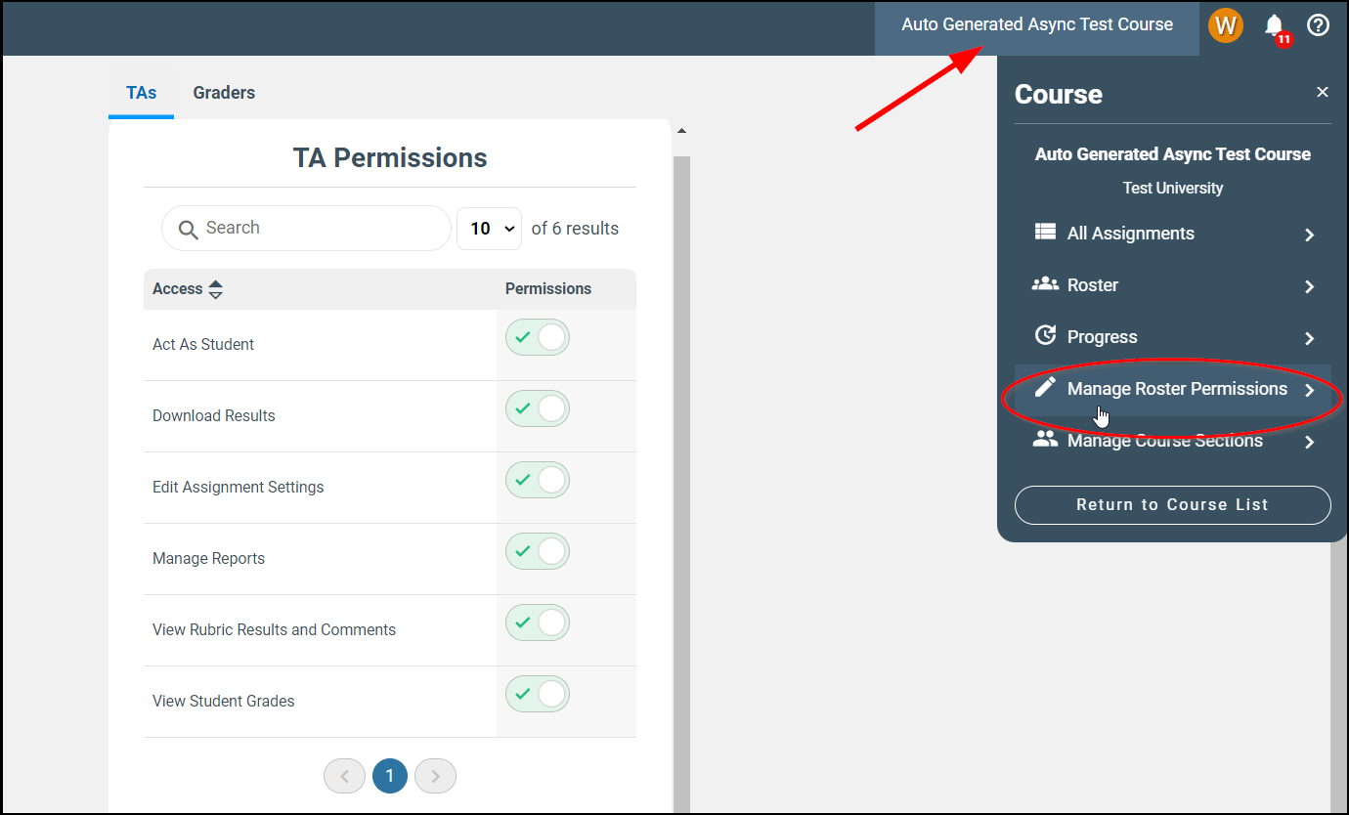Screen dimensions: 1349x815
Task: Switch to the TAs tab
Action: click(x=141, y=93)
